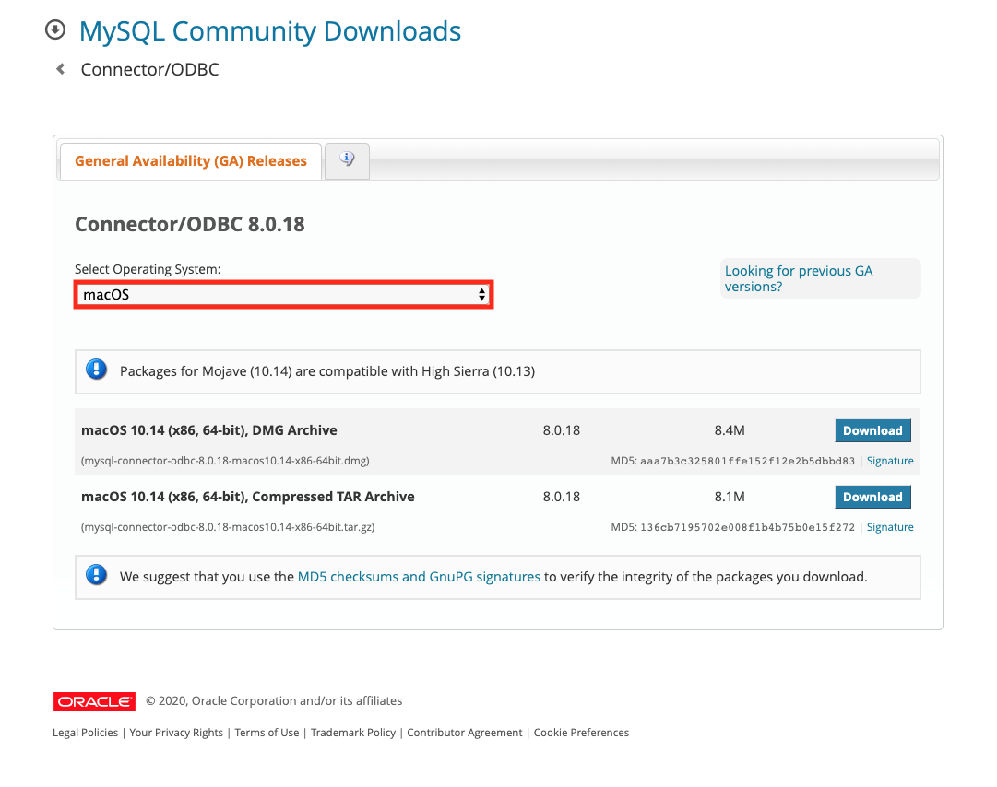The height and width of the screenshot is (787, 997).
Task: Open Your Privacy Rights footer link
Action: (x=176, y=733)
